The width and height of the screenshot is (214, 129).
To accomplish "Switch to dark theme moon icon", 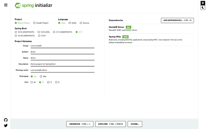I will click(x=203, y=8).
